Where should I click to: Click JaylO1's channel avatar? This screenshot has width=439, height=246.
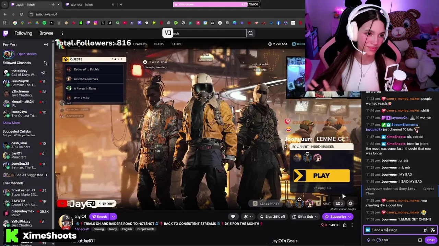(x=66, y=222)
